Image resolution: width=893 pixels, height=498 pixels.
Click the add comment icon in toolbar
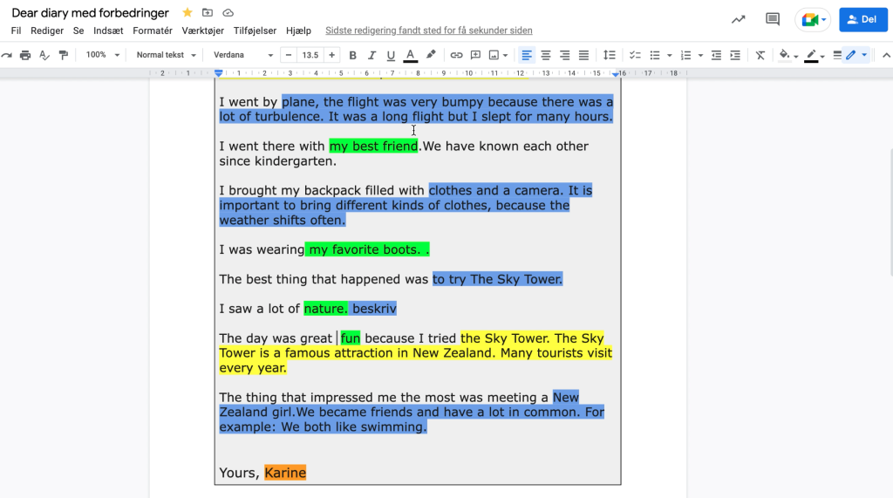click(475, 55)
